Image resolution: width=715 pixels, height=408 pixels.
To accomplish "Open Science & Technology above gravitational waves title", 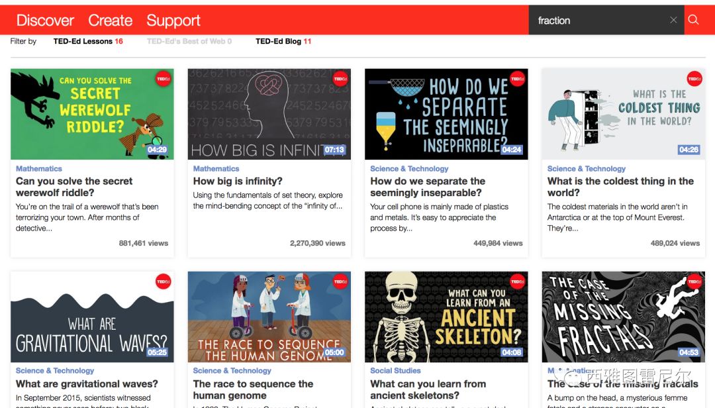I will pos(55,371).
